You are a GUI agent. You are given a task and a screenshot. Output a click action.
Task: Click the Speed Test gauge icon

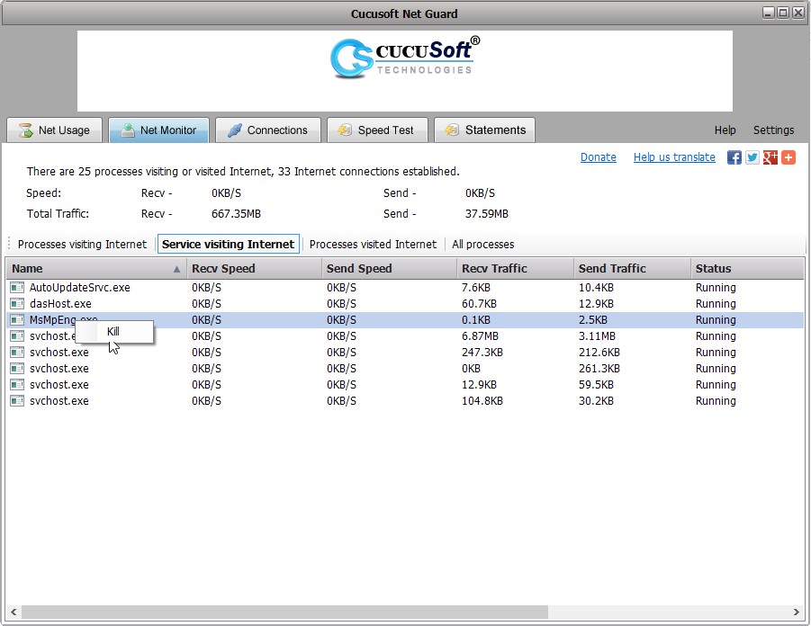point(345,130)
